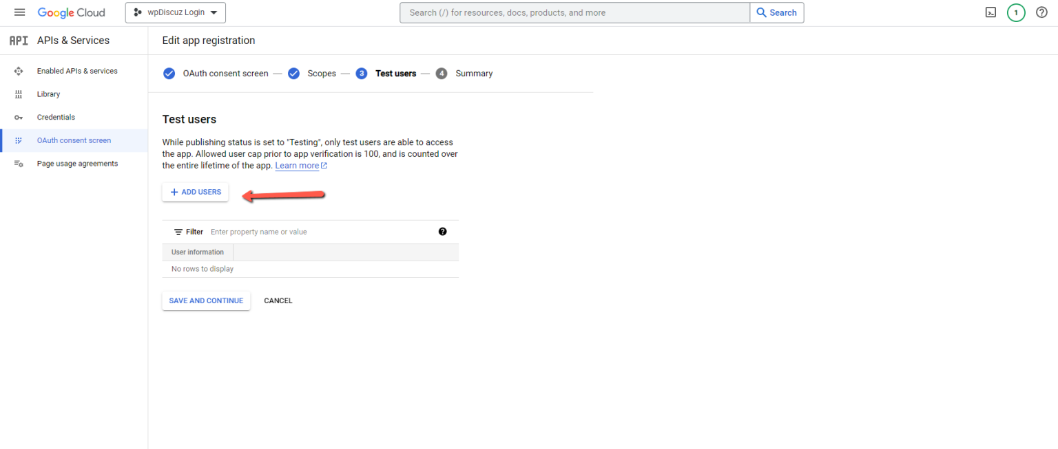Viewport: 1058px width, 449px height.
Task: Open the wpDiscuz Login project selector
Action: click(x=175, y=12)
